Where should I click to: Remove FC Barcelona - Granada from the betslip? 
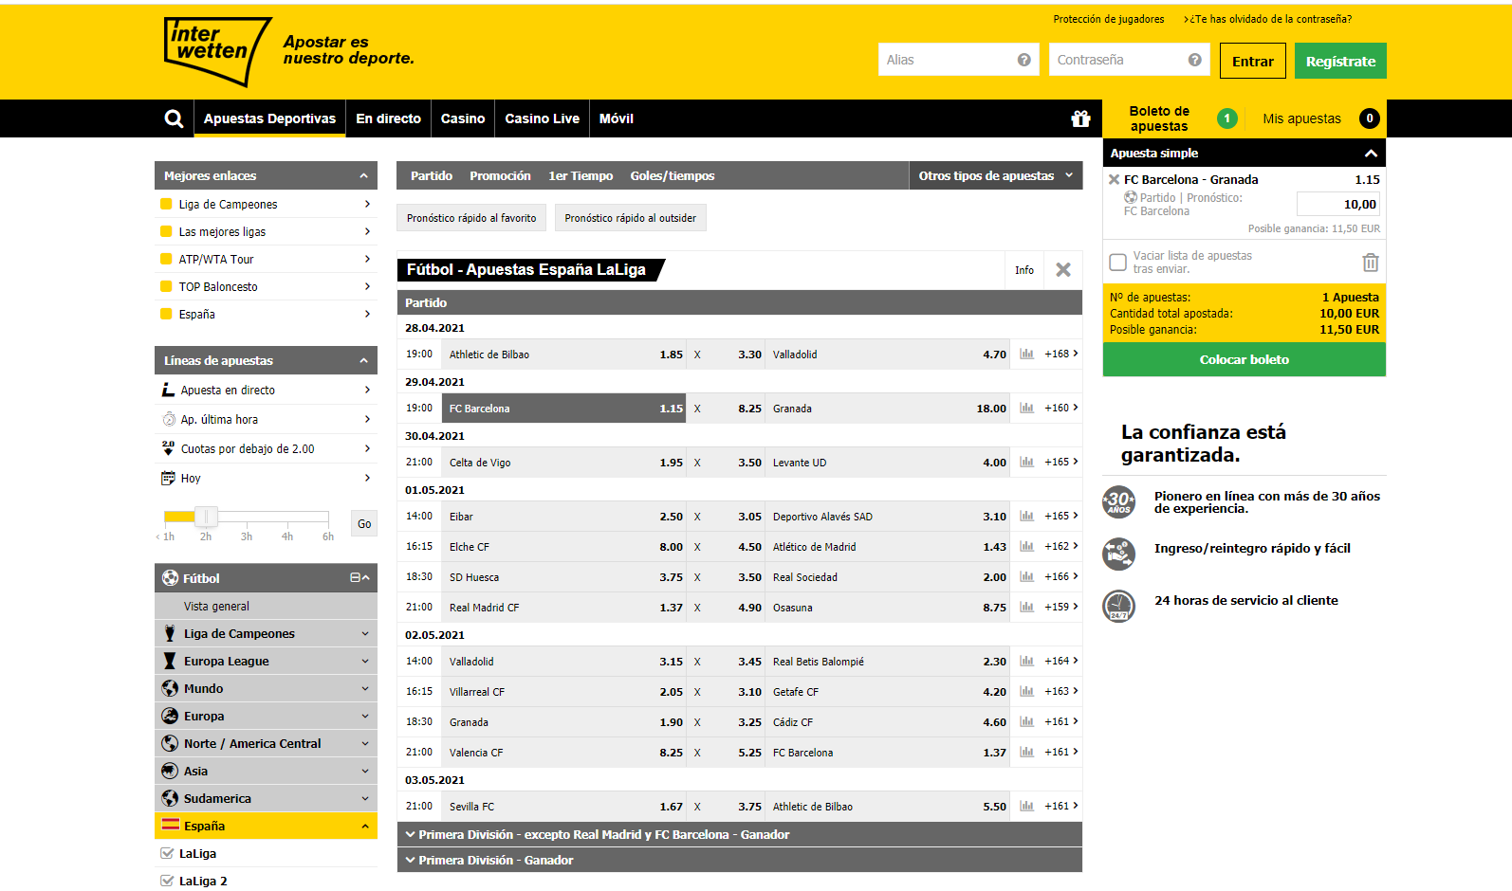click(x=1114, y=179)
